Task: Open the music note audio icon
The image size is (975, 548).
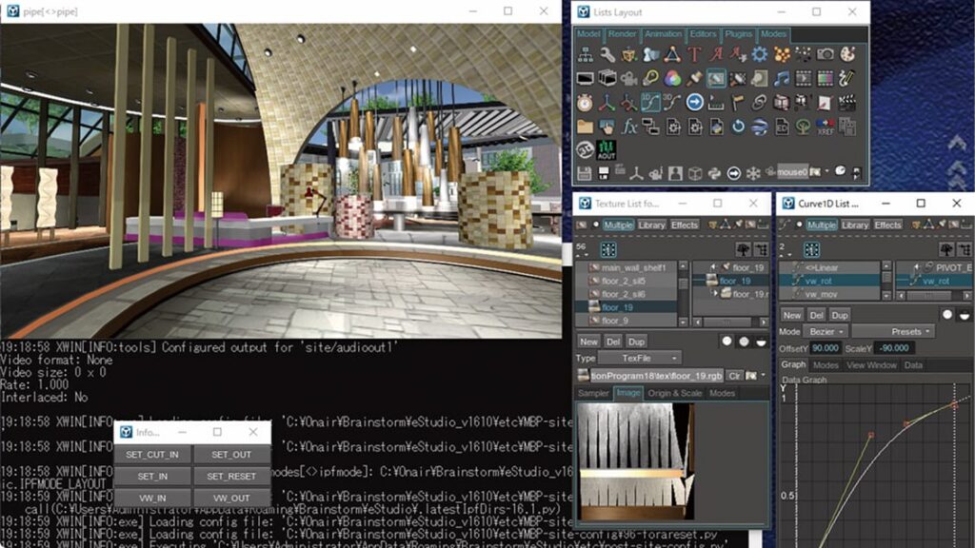Action: click(x=781, y=78)
